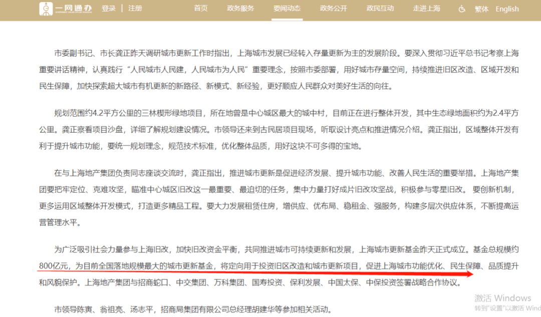541x317 pixels.
Task: Open the 政务服务 navigation menu
Action: (240, 8)
